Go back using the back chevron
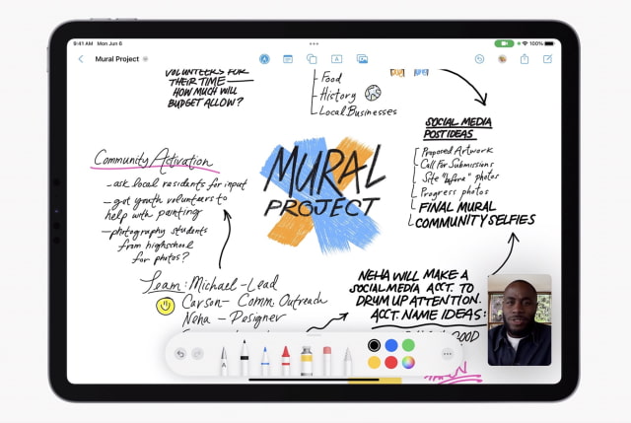 click(x=81, y=59)
